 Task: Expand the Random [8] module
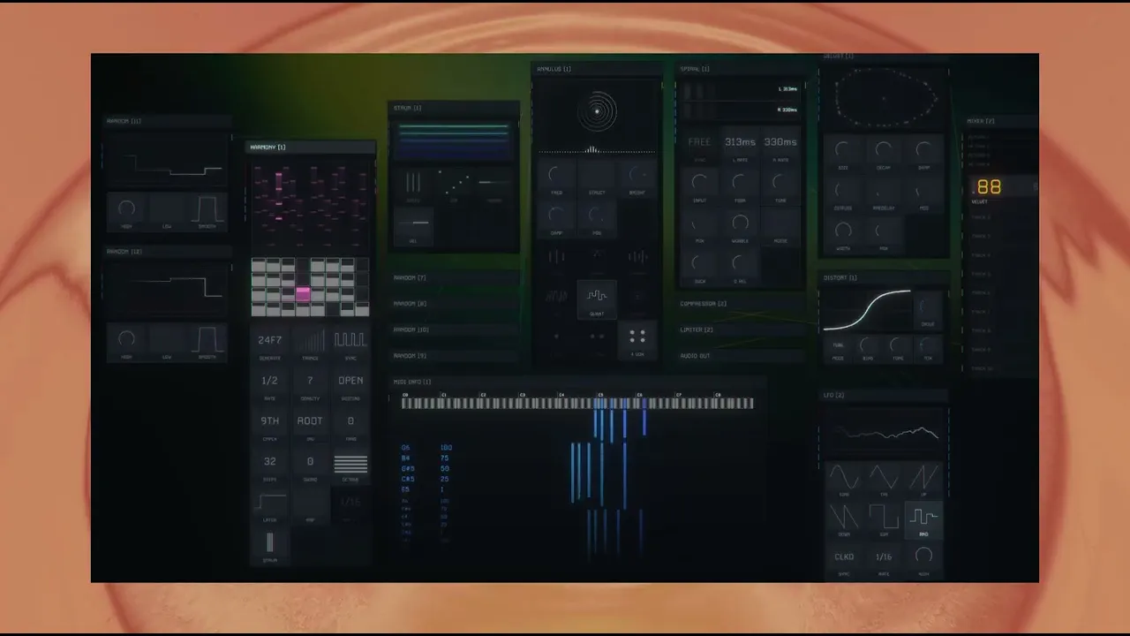[x=455, y=303]
